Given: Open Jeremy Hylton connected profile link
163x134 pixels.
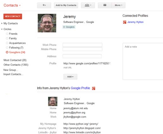Looking at the screenshot, I should [x=135, y=22].
